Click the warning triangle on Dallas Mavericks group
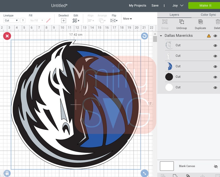 pyautogui.click(x=209, y=36)
